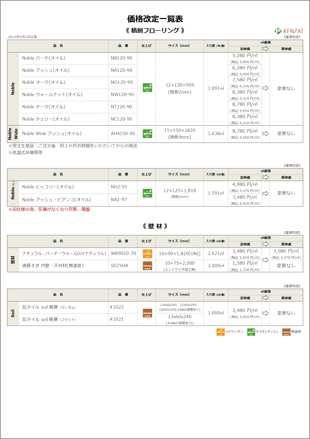Click the title 価格改定一覧表
This screenshot has height=439, width=310.
(155, 19)
